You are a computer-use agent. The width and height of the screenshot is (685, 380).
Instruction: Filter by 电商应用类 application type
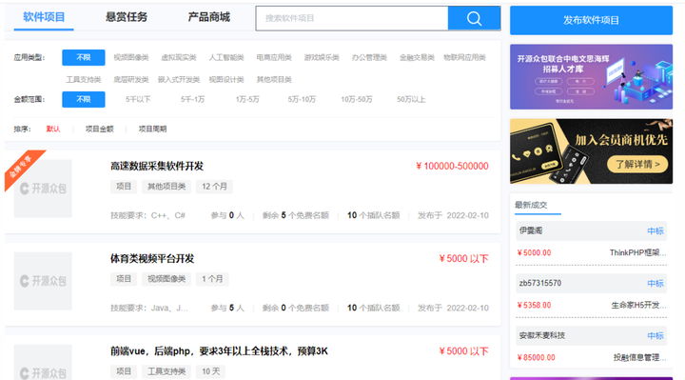click(x=274, y=58)
